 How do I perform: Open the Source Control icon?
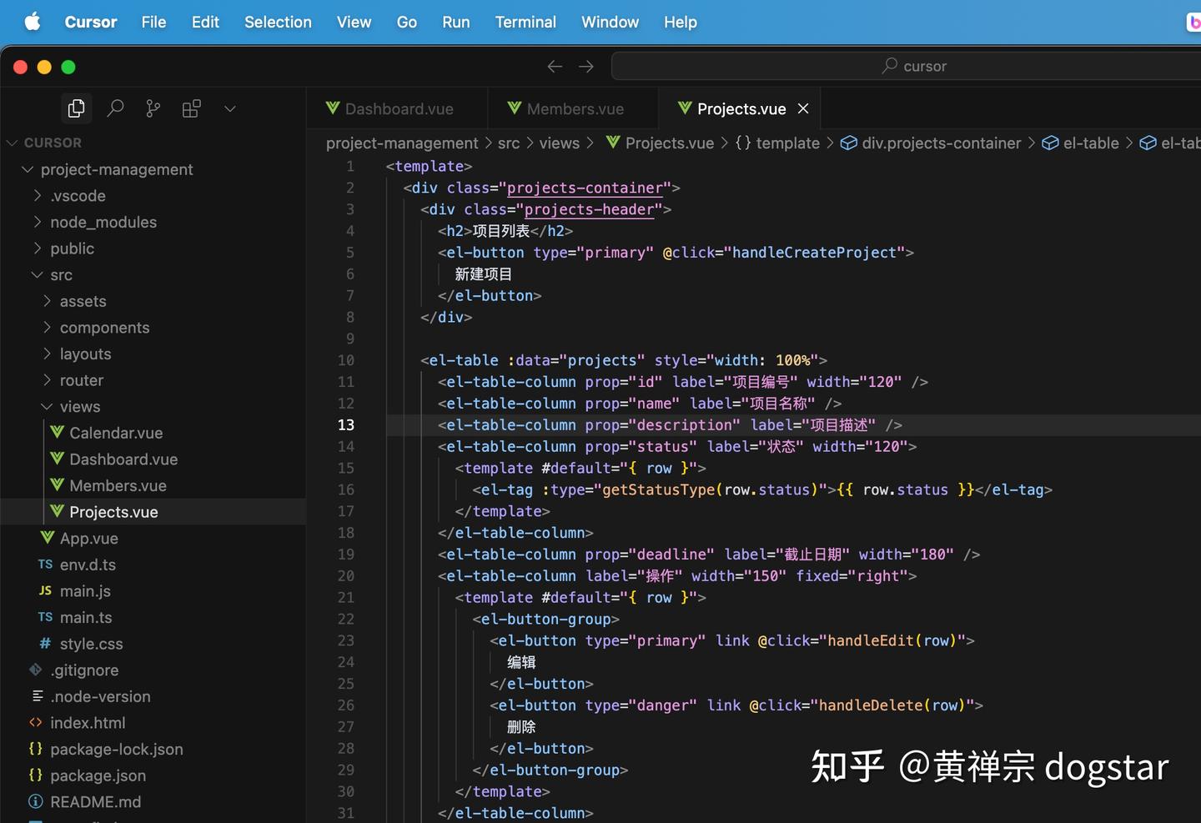[153, 108]
